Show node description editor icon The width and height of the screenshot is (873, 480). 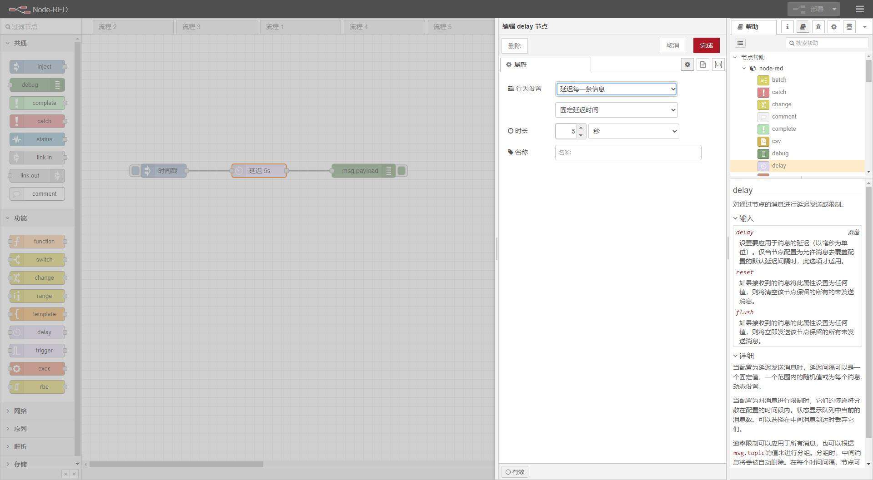(703, 64)
